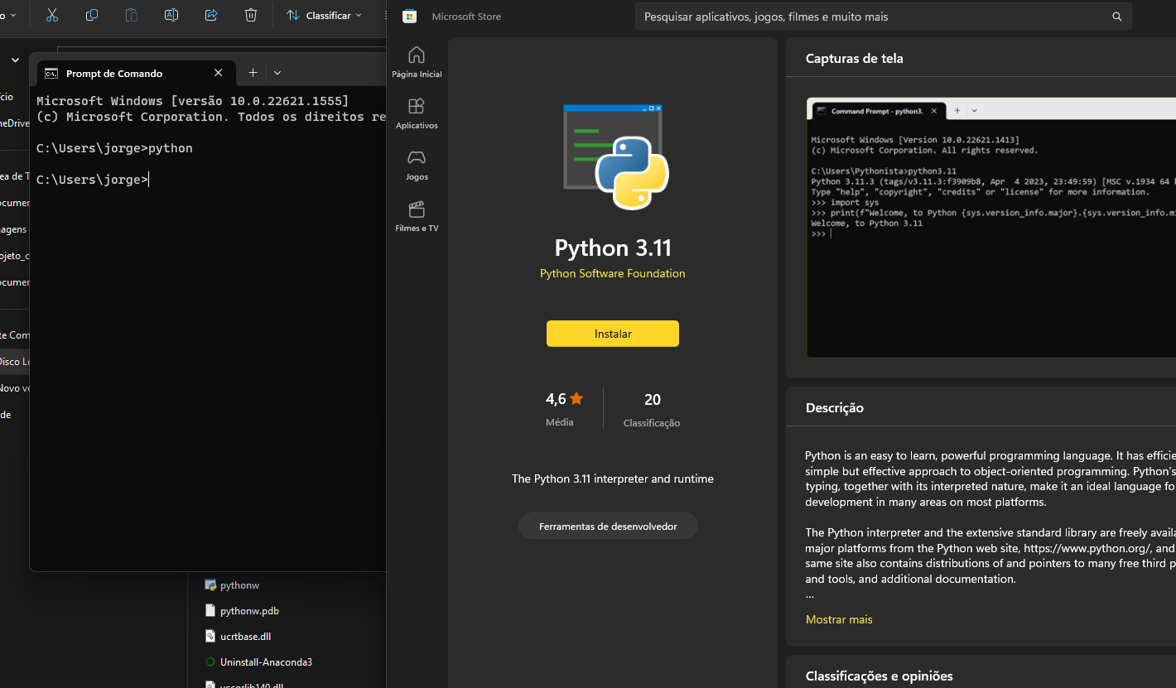Collapse the File Explorer navigation chevron
Screen dimensions: 1176x688
[15, 60]
